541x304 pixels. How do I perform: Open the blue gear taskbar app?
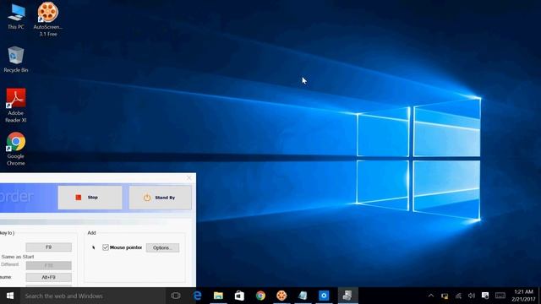[324, 296]
